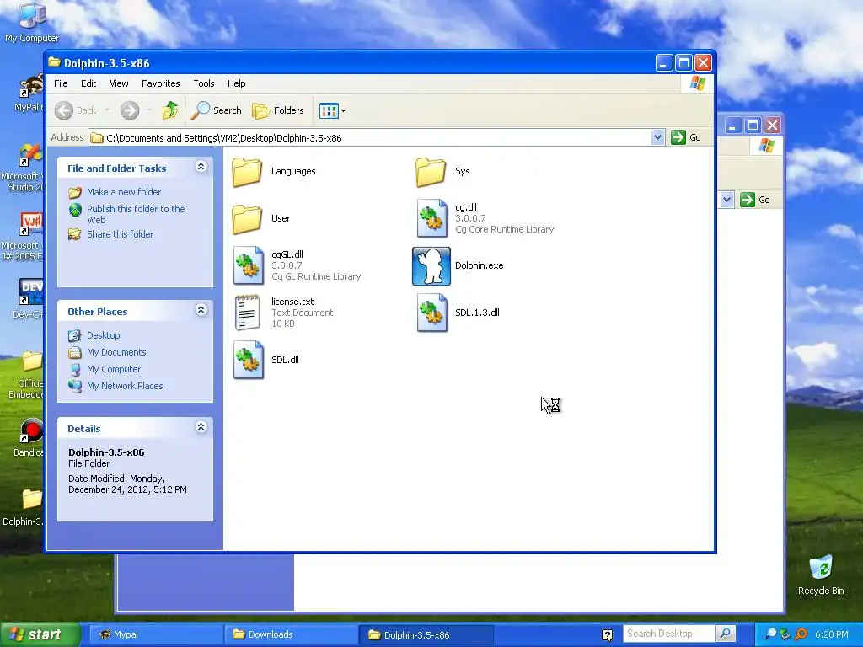863x647 pixels.
Task: Select the cgGL.dll file icon
Action: (x=249, y=265)
